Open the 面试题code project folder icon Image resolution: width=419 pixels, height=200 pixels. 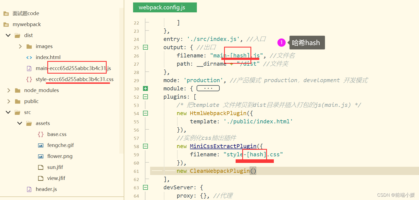6,13
